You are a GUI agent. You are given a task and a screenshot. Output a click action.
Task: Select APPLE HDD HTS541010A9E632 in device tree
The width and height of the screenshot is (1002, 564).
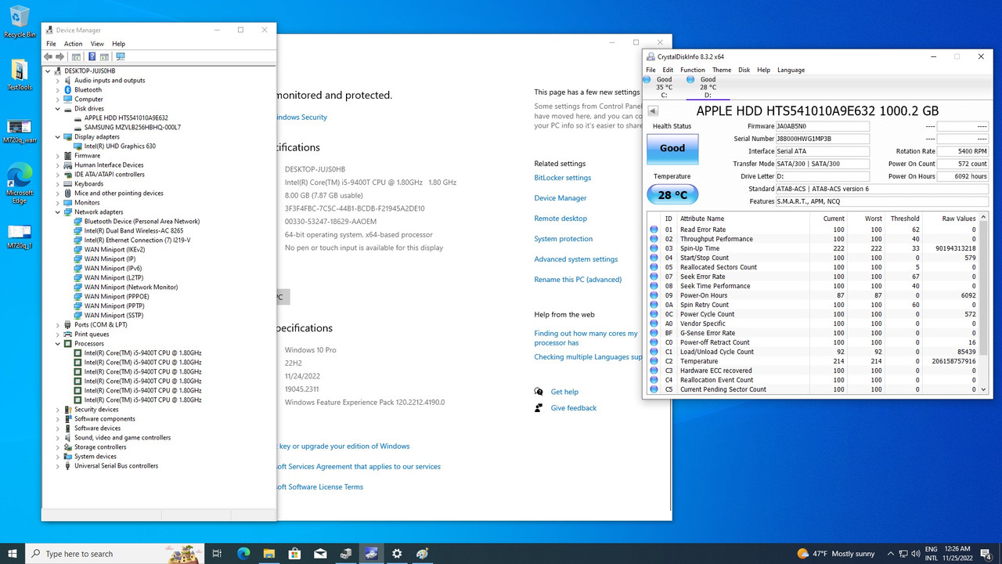coord(126,118)
